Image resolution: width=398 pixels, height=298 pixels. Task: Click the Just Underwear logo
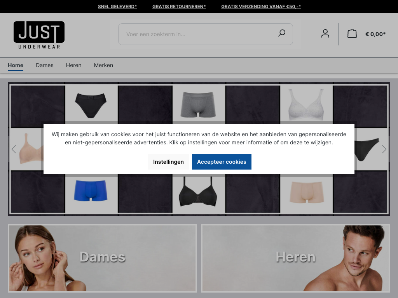click(x=39, y=35)
